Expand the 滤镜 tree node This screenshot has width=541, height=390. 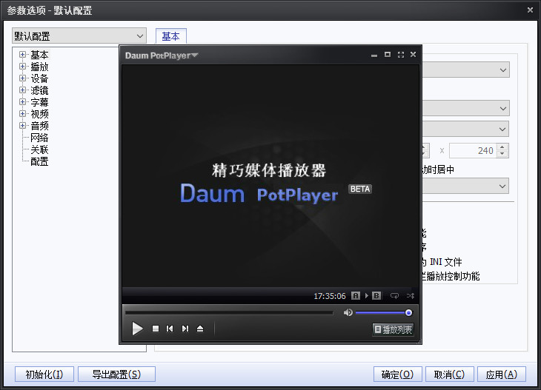22,90
